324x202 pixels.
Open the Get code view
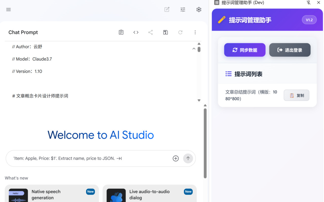click(136, 32)
